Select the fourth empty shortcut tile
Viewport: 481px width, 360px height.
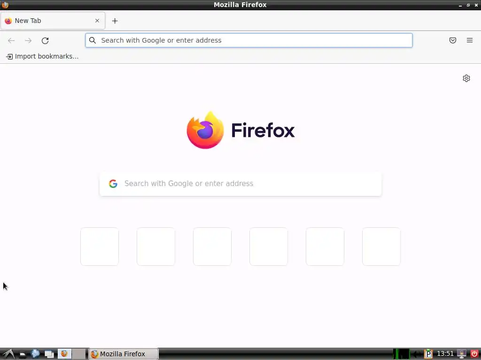[269, 247]
